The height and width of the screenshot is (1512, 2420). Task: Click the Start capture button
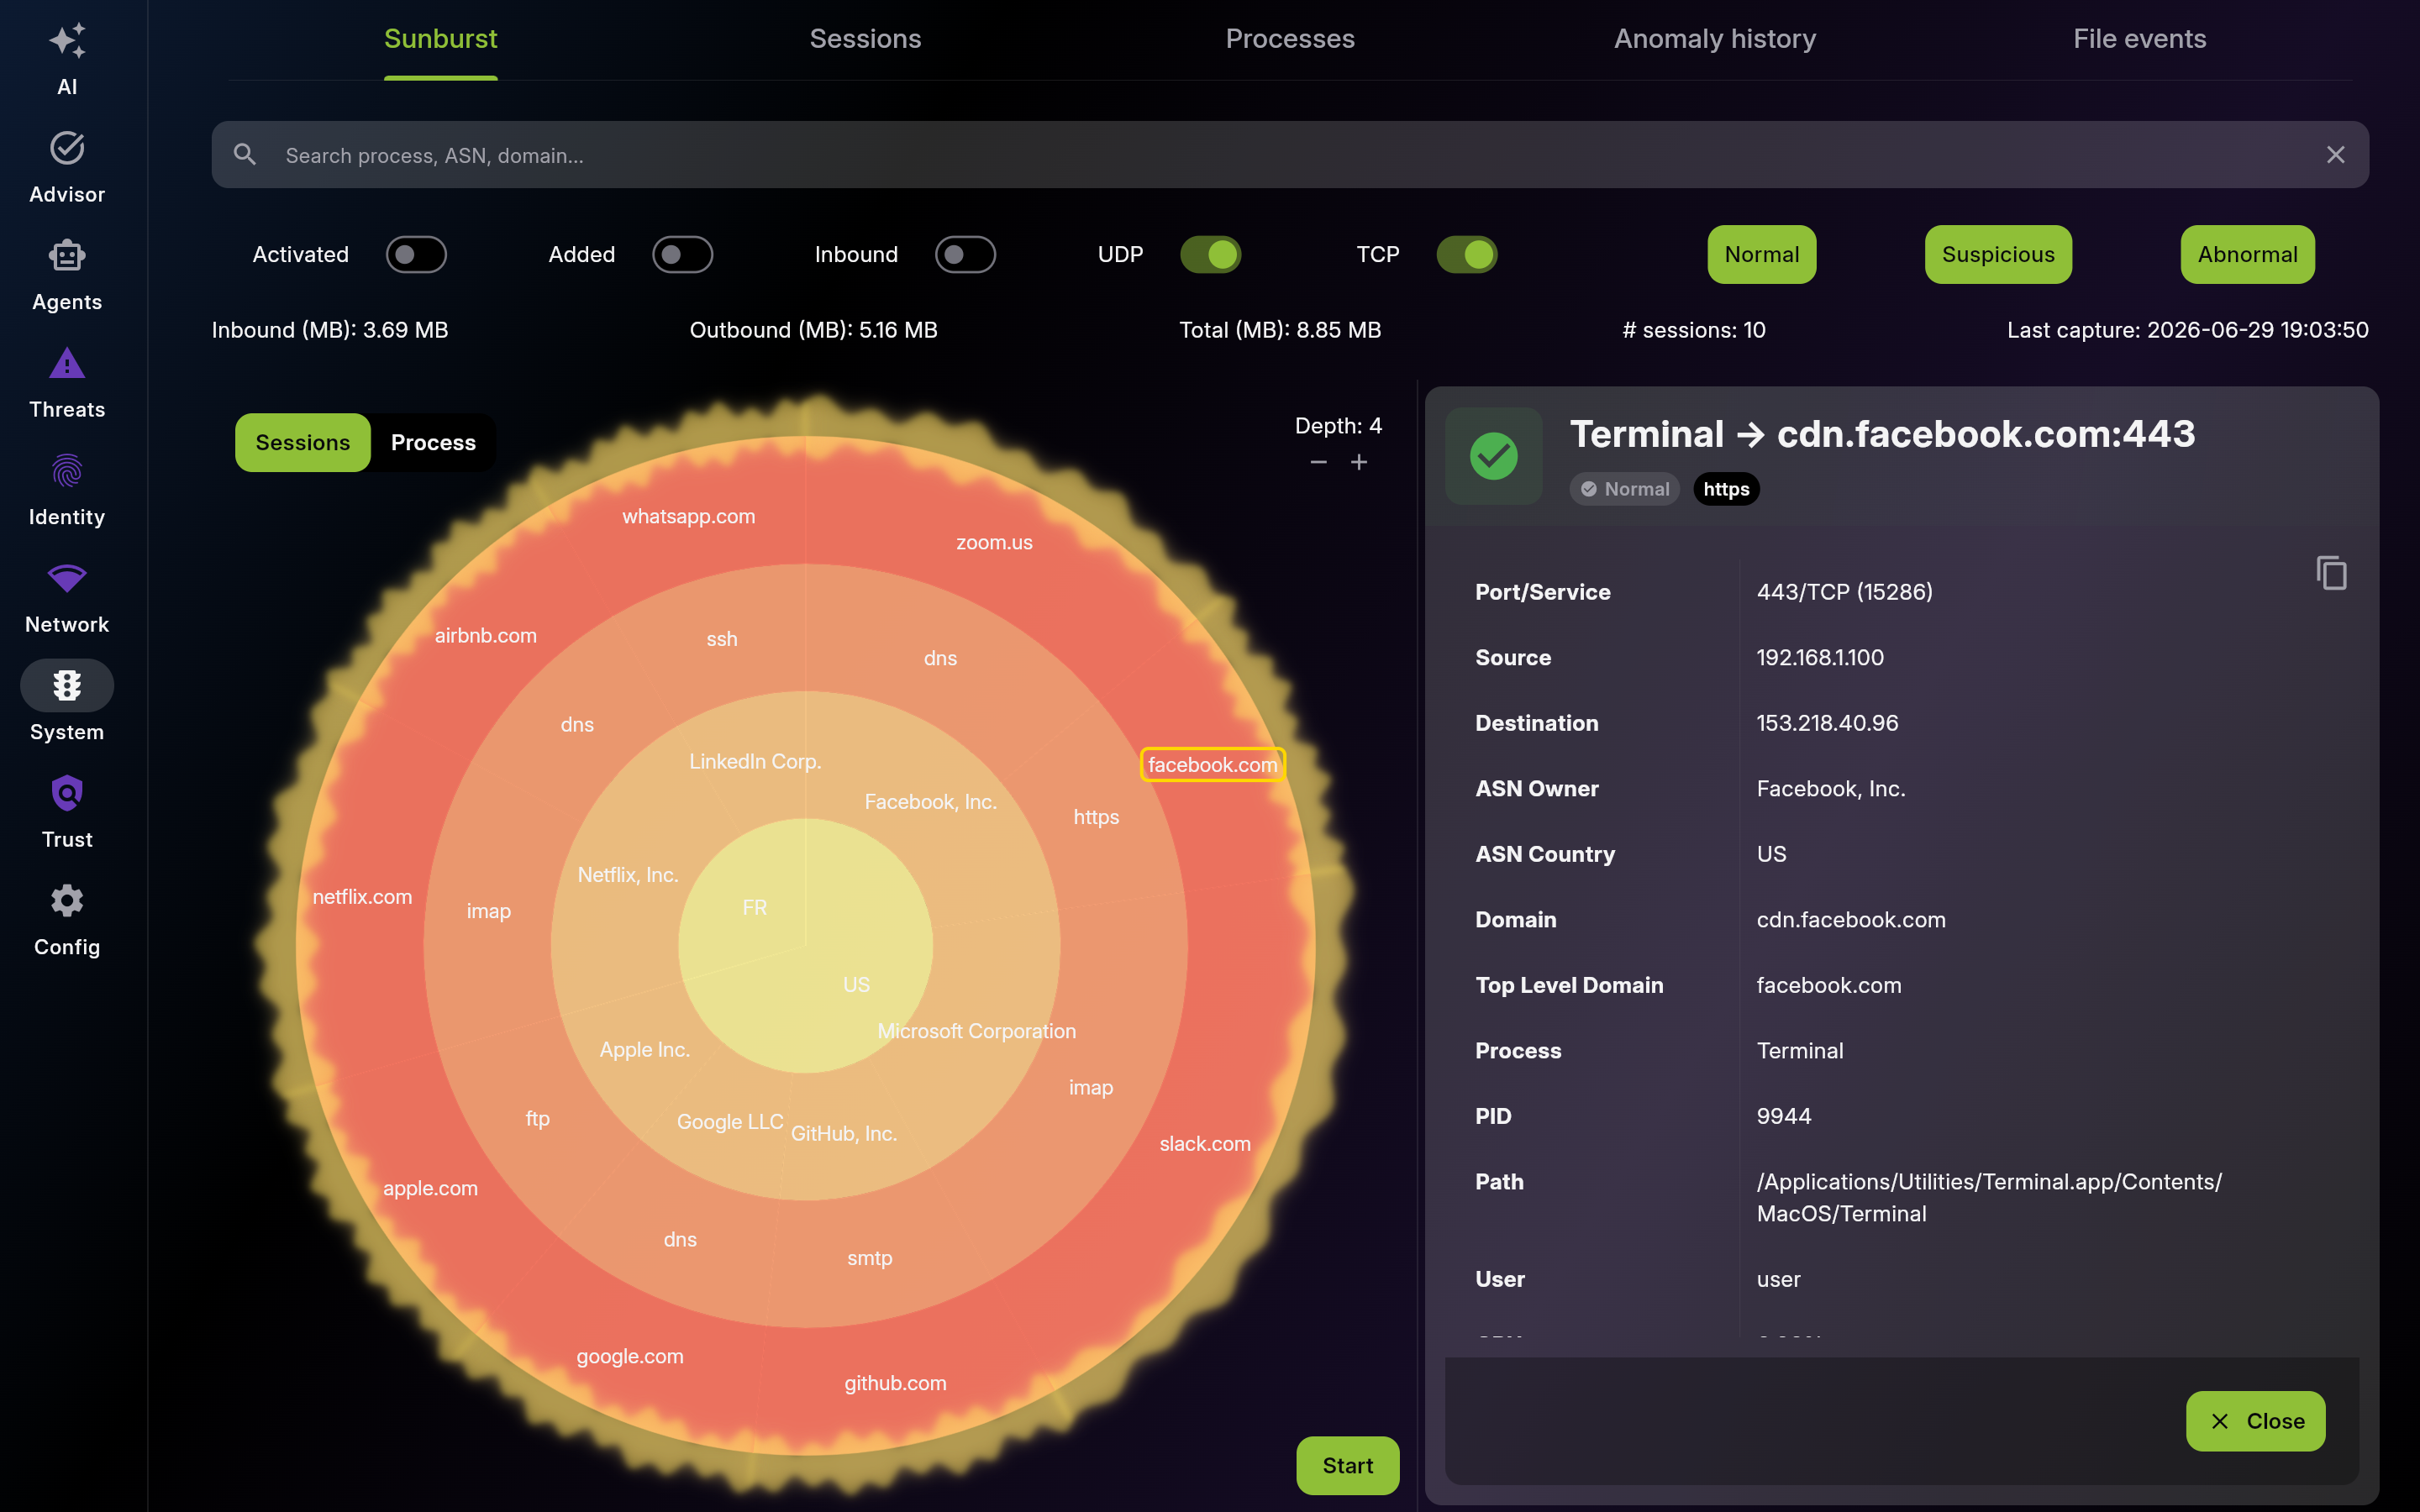pyautogui.click(x=1347, y=1465)
